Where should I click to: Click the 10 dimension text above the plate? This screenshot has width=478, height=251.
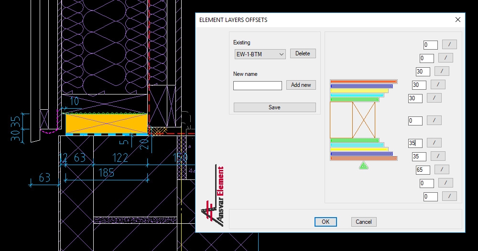click(75, 101)
